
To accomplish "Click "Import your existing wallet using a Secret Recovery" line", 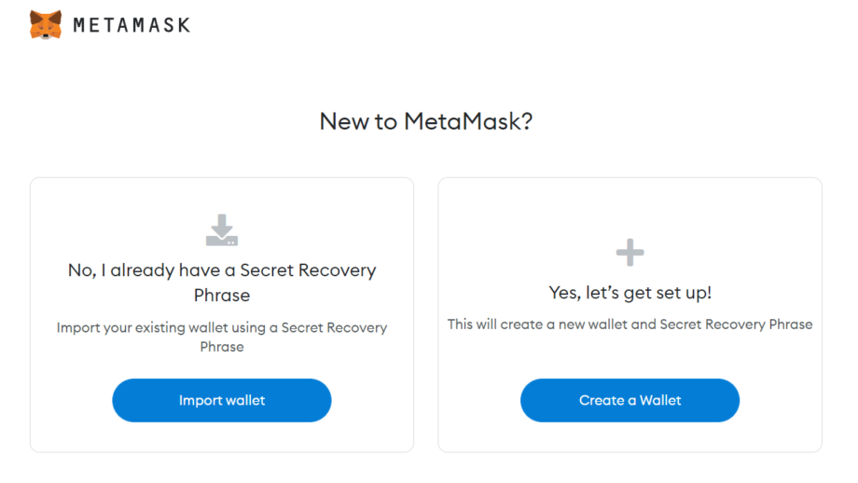I will tap(222, 328).
